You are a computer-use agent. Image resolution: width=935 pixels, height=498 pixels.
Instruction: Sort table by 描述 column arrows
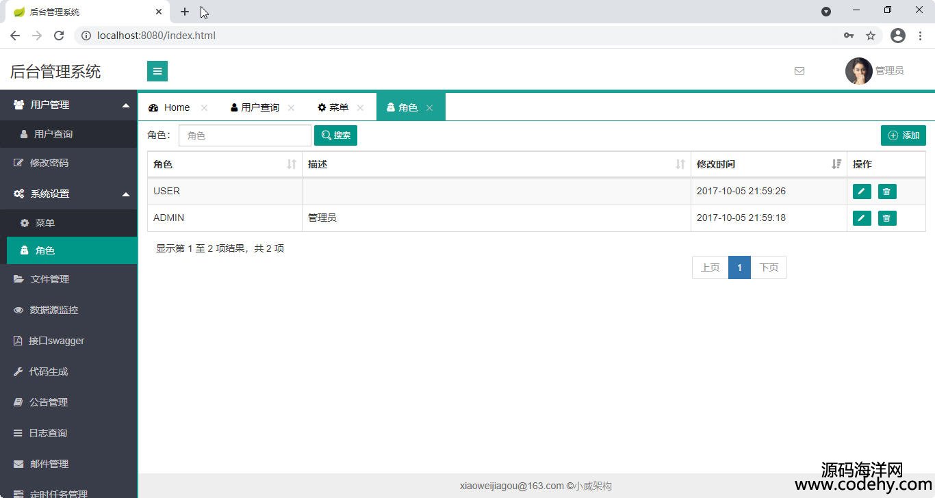click(680, 164)
